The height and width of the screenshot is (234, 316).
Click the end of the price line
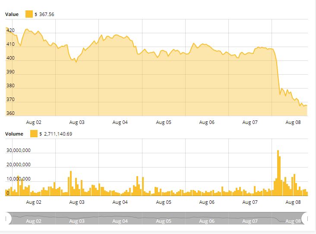pos(307,105)
